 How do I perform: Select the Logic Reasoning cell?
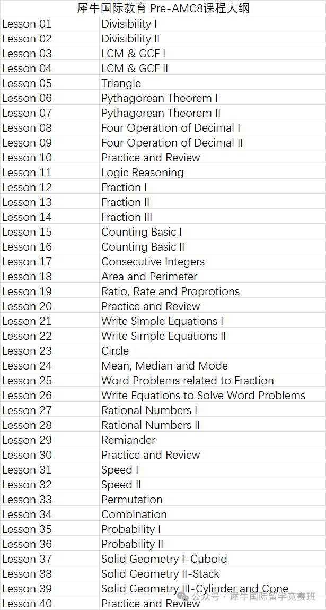143,173
